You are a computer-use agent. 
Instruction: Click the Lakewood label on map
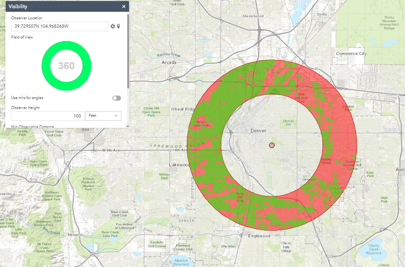pos(180,165)
